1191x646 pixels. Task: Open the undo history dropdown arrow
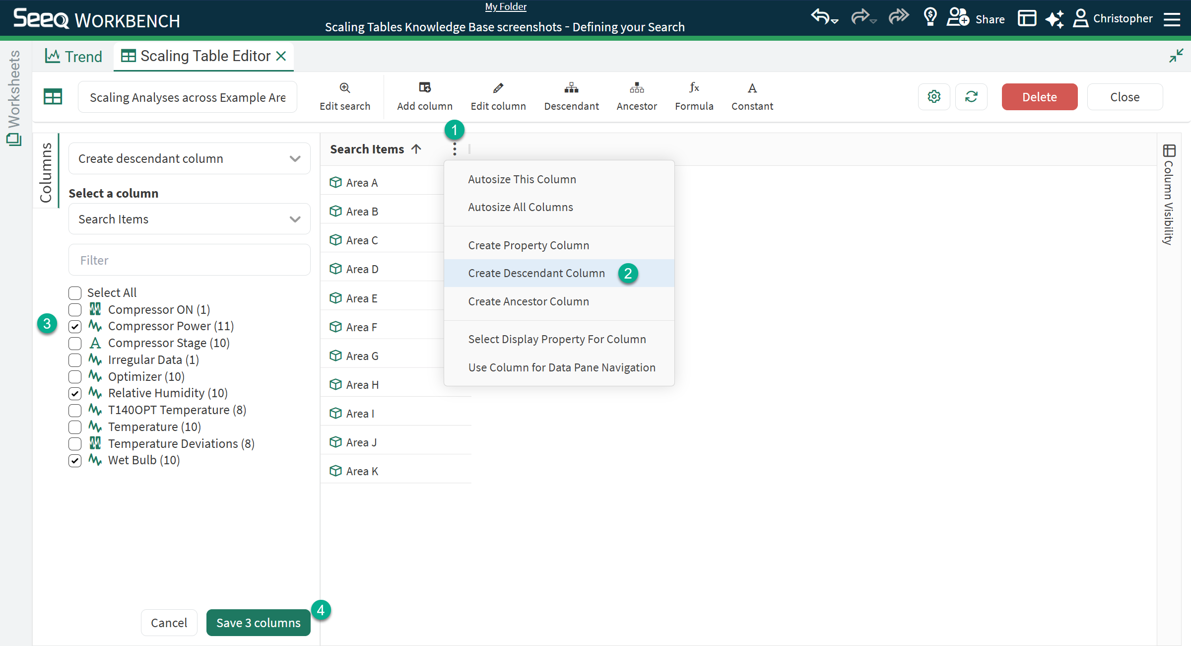point(835,21)
